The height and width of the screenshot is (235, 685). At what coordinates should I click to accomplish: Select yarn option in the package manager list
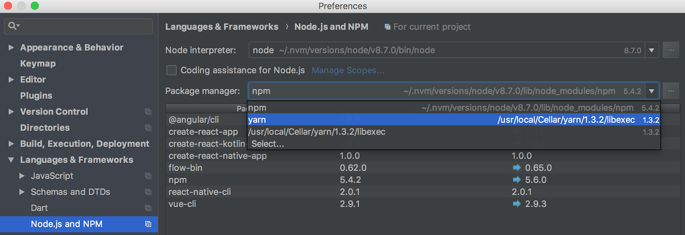click(454, 120)
